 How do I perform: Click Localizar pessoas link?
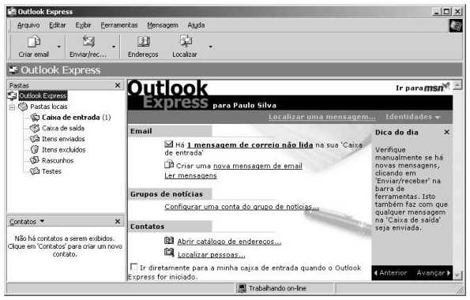pyautogui.click(x=212, y=255)
